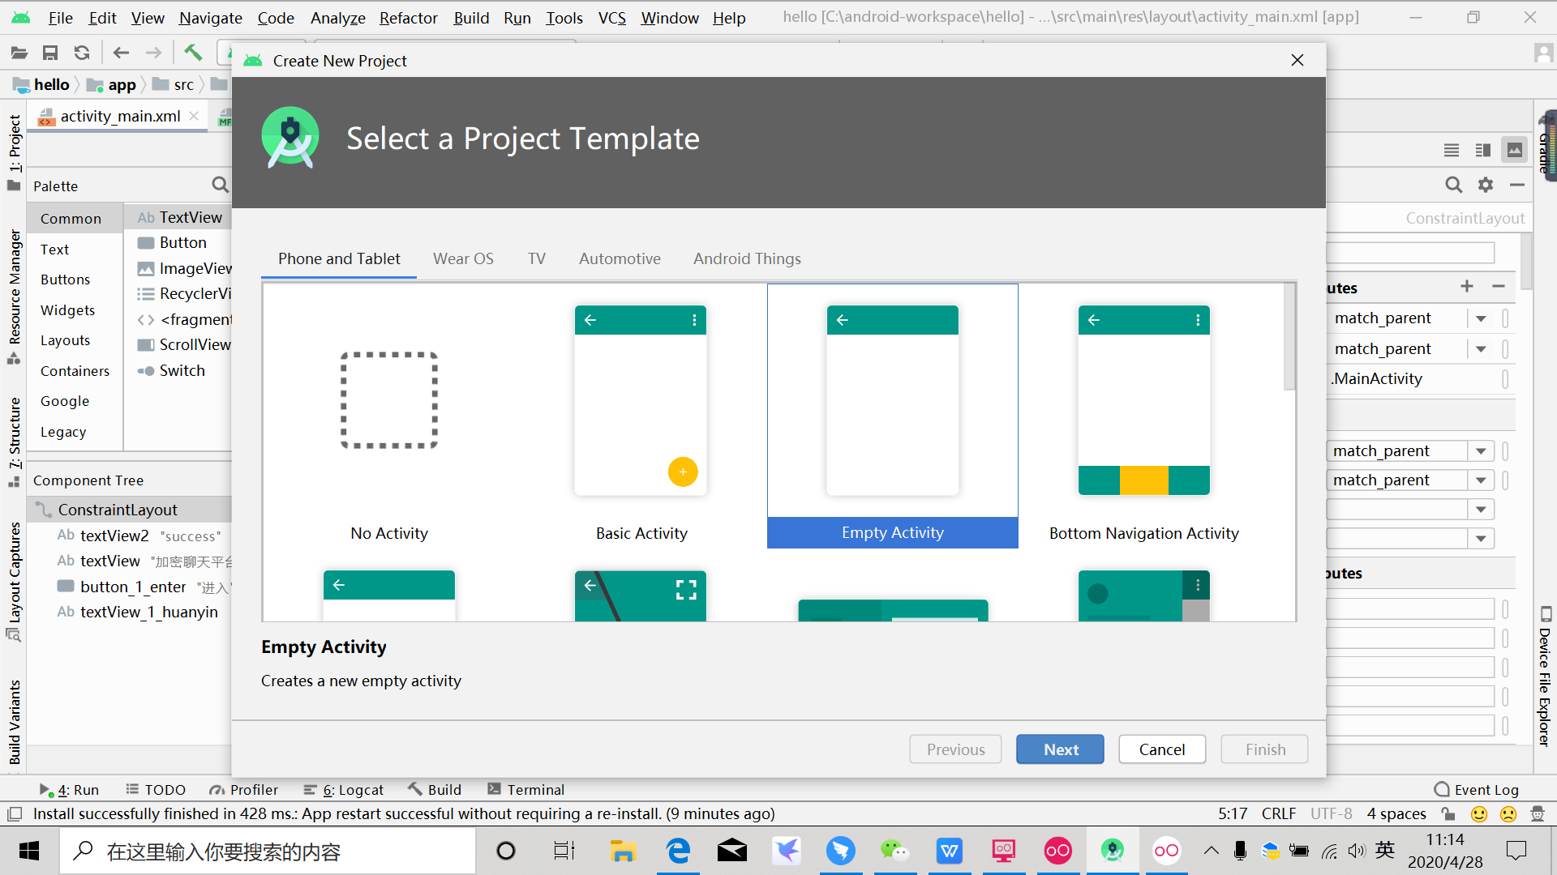Search within the Attributes panel

[1454, 185]
